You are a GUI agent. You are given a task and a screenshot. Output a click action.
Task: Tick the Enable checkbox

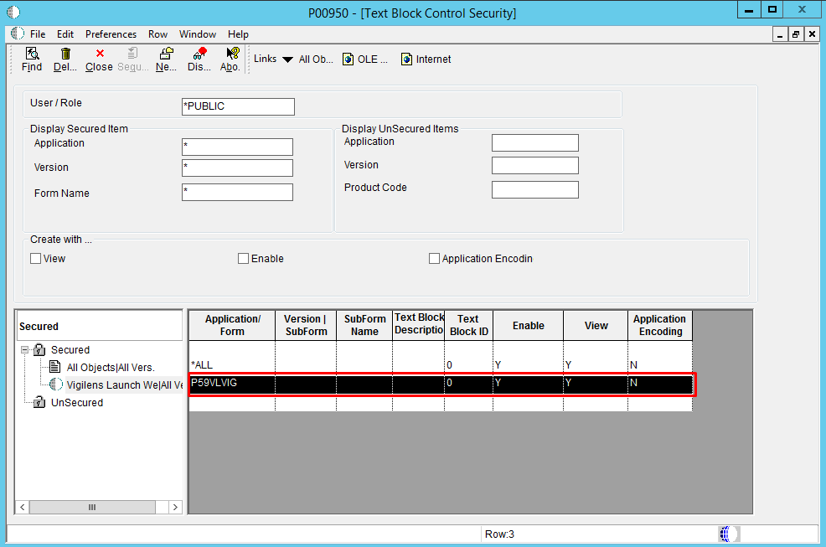(244, 259)
